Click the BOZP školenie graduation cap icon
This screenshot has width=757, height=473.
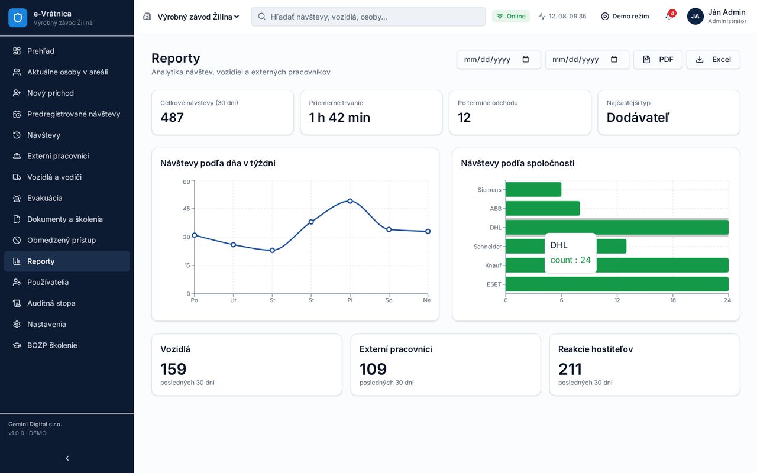coord(17,345)
